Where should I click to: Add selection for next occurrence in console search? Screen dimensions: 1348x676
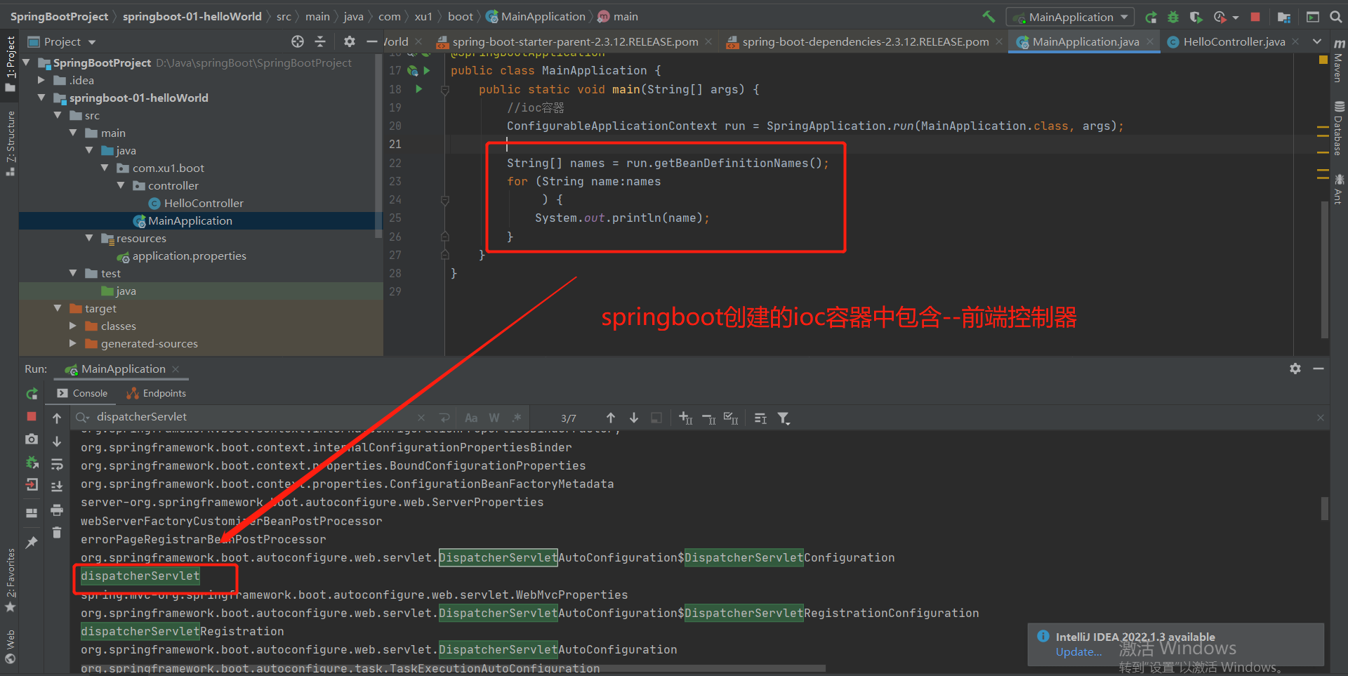coord(686,418)
